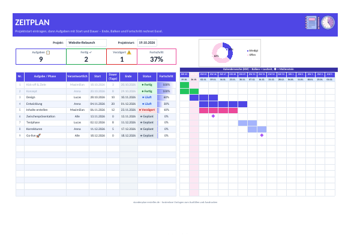
Task: Select the task name cell Testphase
Action: click(45, 122)
